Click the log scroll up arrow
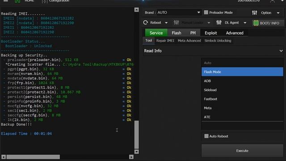The height and width of the screenshot is (161, 286). pos(136,10)
